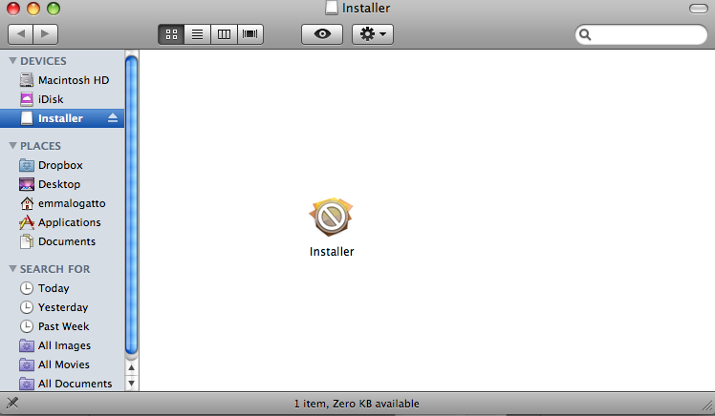Click the Finder search field

point(641,34)
